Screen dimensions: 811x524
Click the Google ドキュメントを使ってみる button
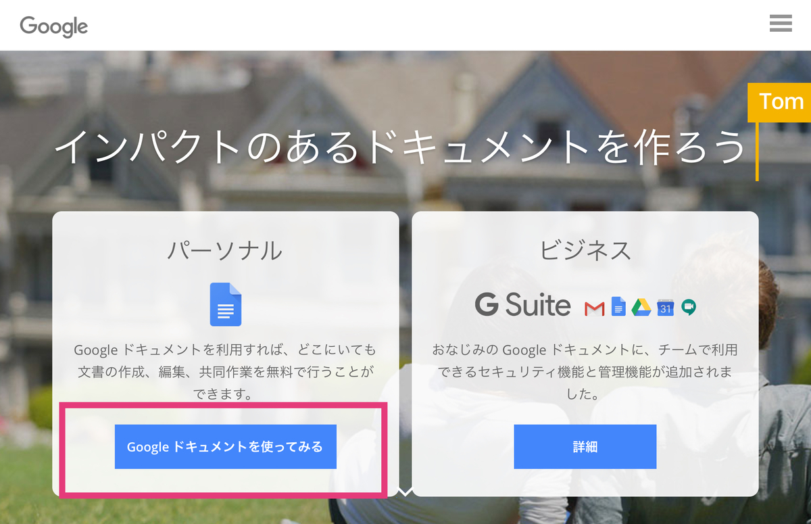click(x=226, y=446)
